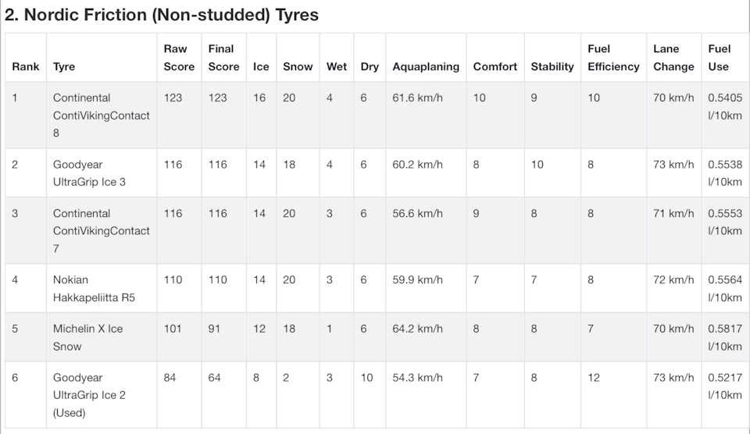Click the Snow column header
The height and width of the screenshot is (434, 750).
298,66
